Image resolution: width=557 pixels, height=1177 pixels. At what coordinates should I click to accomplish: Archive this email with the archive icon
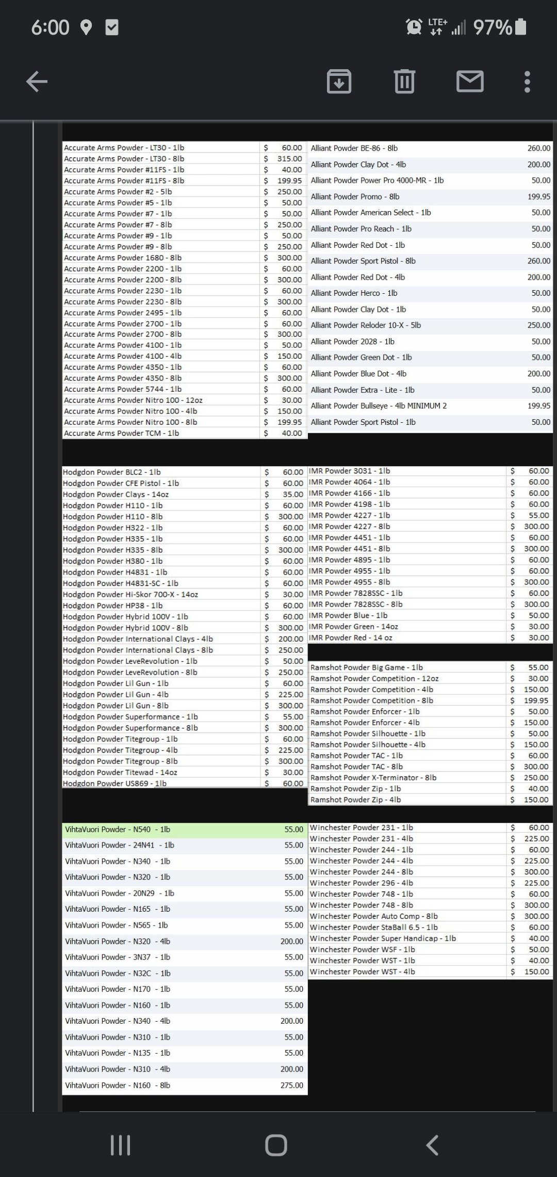(x=339, y=82)
